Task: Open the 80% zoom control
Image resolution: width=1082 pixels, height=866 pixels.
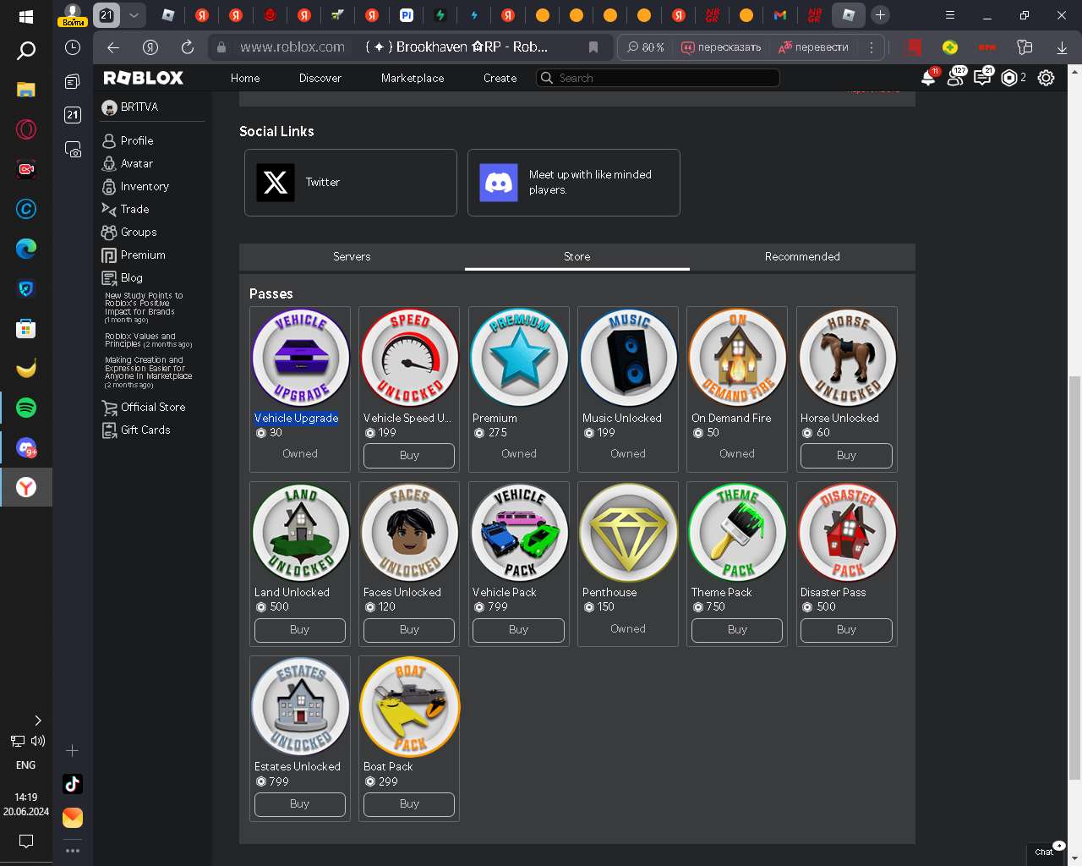Action: [645, 47]
